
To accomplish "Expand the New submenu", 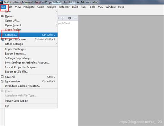I will point(29,11).
